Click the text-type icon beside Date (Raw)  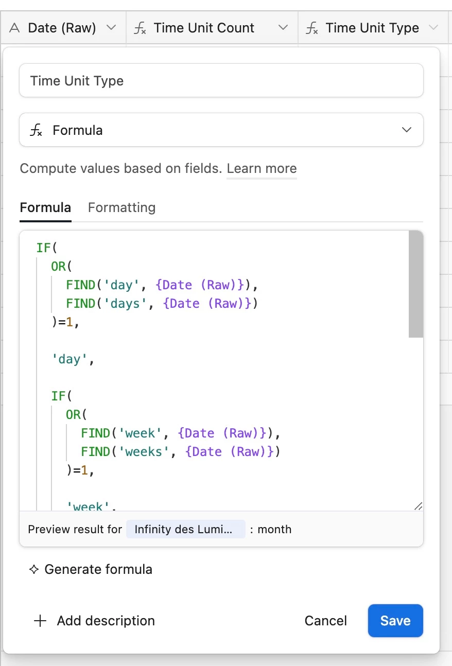pos(15,28)
